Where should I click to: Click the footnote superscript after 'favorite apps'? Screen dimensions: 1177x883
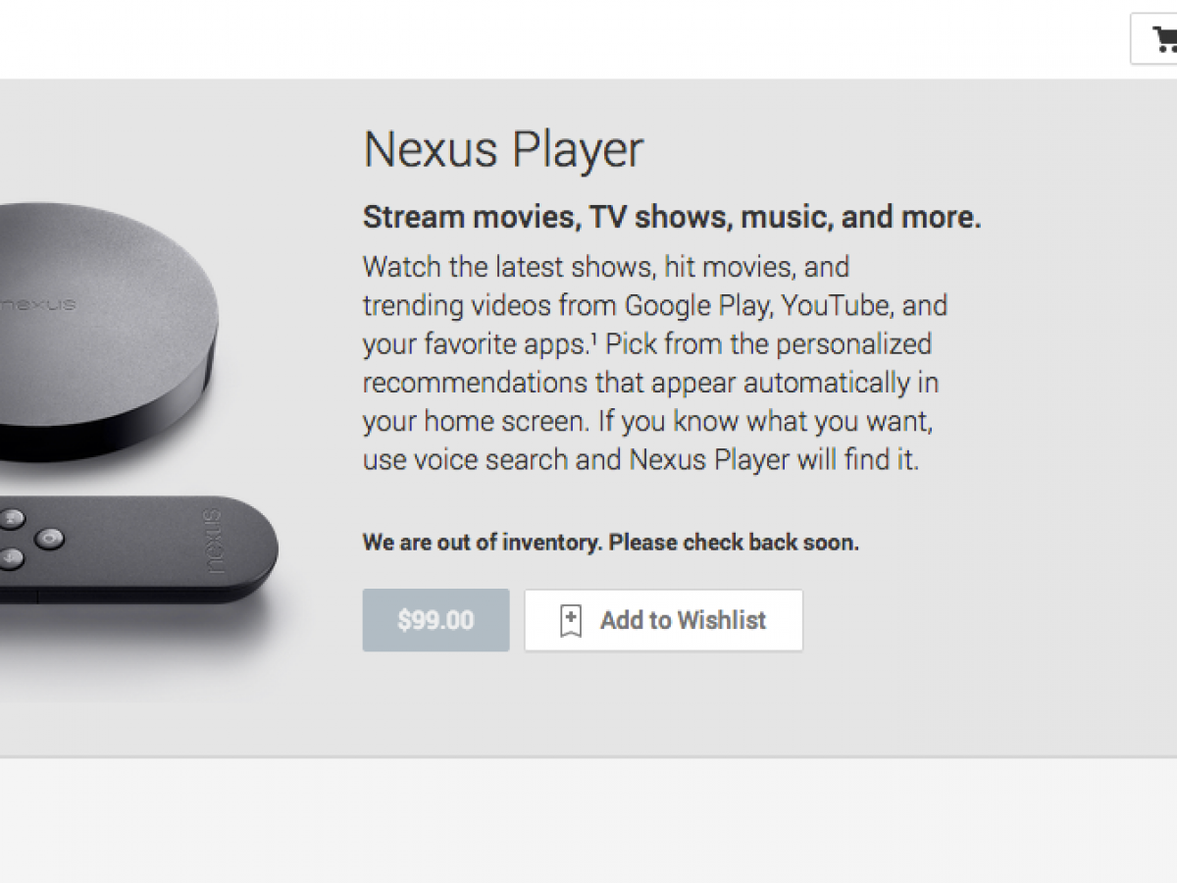594,339
